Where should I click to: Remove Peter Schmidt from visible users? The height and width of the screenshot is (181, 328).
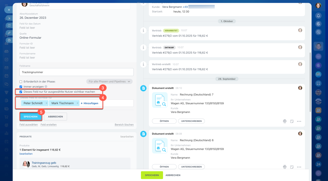(46, 103)
